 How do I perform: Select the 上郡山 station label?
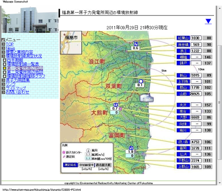pos(183,167)
